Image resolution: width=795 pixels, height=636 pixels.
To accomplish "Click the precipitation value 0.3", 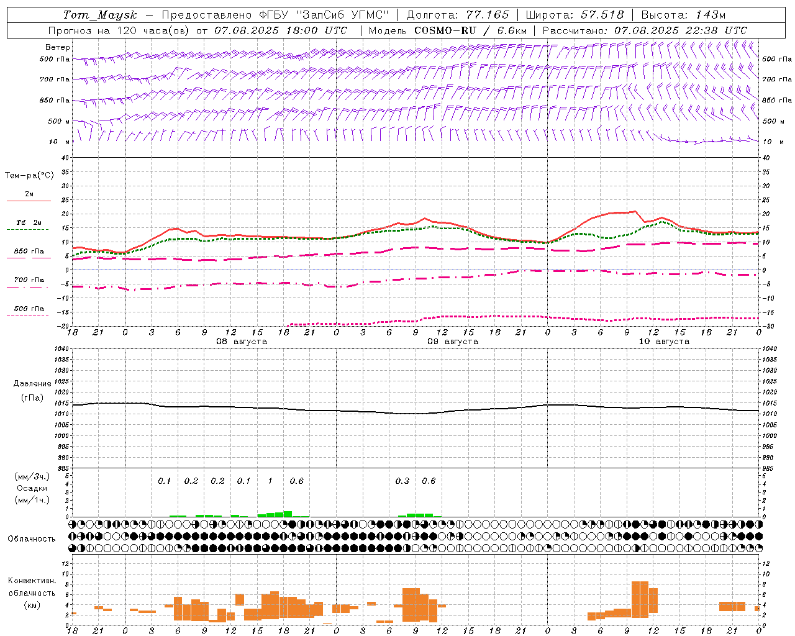I will point(402,481).
